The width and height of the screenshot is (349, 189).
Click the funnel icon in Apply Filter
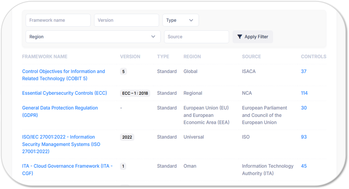pyautogui.click(x=239, y=37)
